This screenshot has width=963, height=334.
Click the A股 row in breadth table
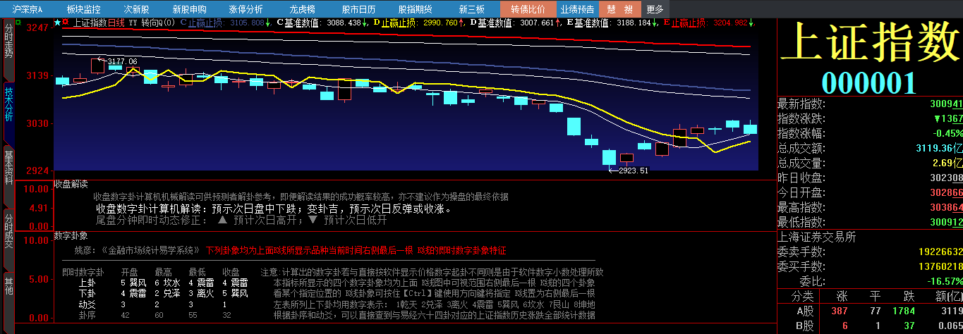coord(870,310)
